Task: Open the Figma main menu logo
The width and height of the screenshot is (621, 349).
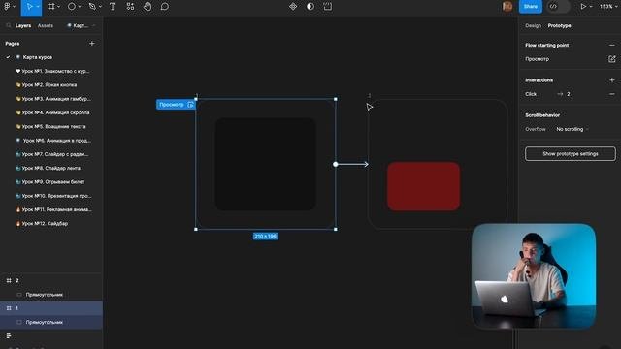Action: pyautogui.click(x=7, y=7)
